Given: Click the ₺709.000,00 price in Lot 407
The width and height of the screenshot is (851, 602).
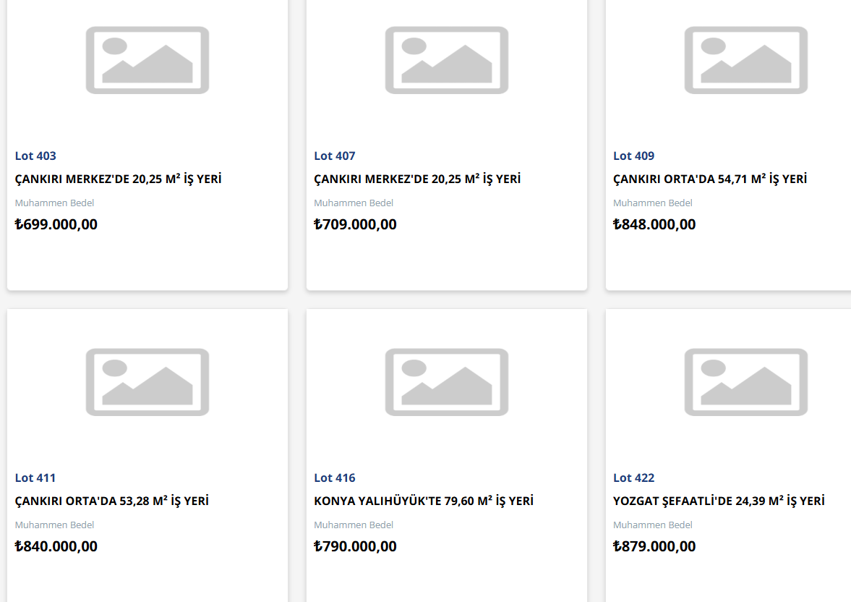Looking at the screenshot, I should (x=355, y=224).
